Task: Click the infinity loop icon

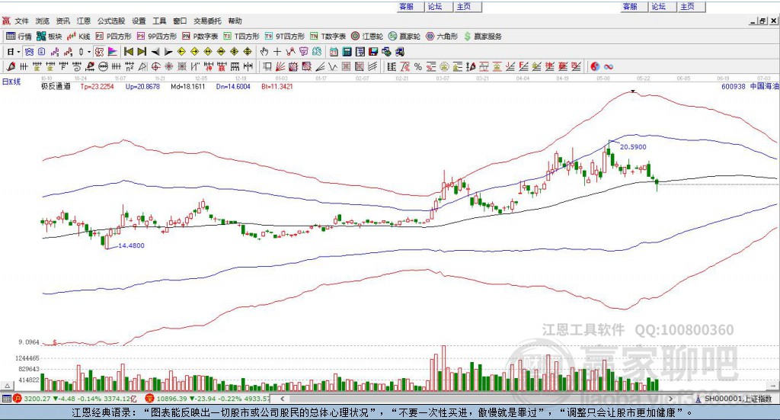Action: coord(609,66)
